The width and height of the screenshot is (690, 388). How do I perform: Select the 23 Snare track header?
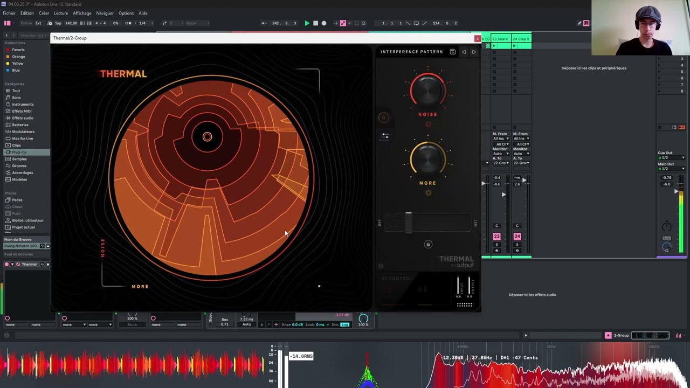[x=501, y=39]
